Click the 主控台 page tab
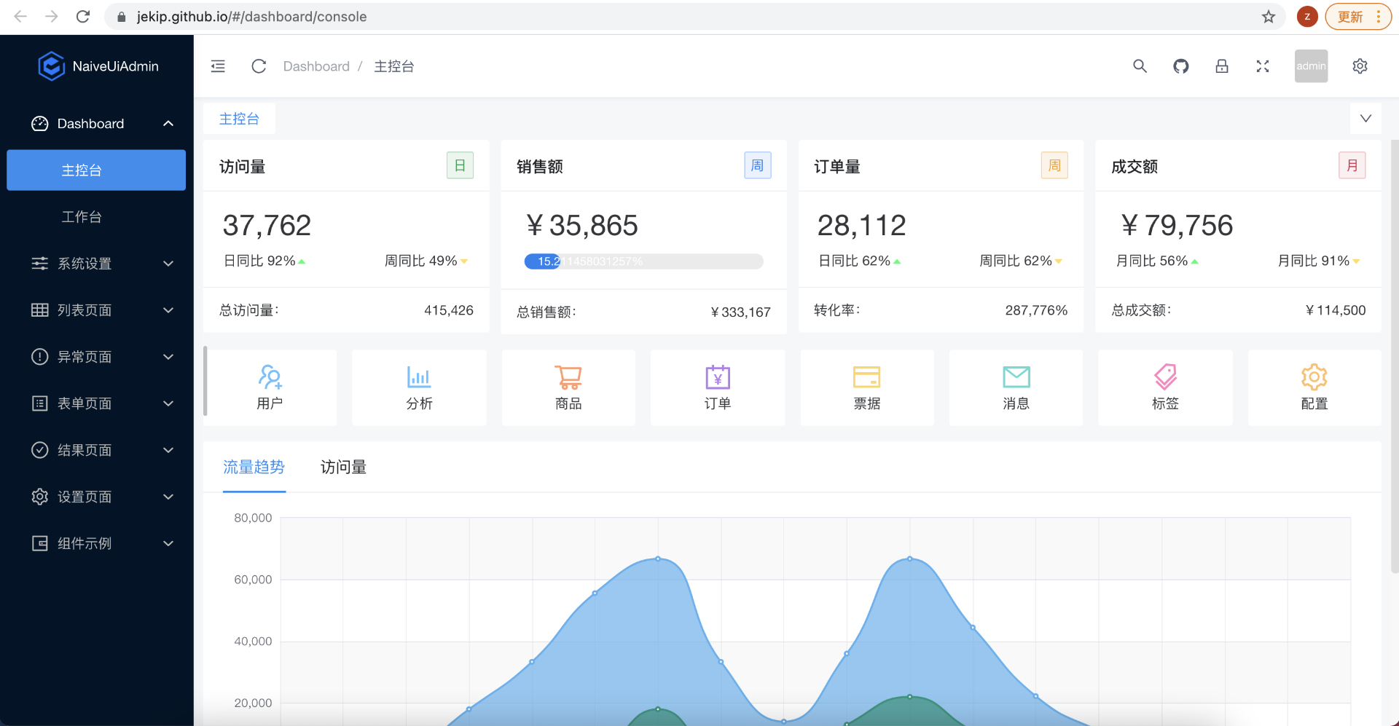 pos(239,119)
